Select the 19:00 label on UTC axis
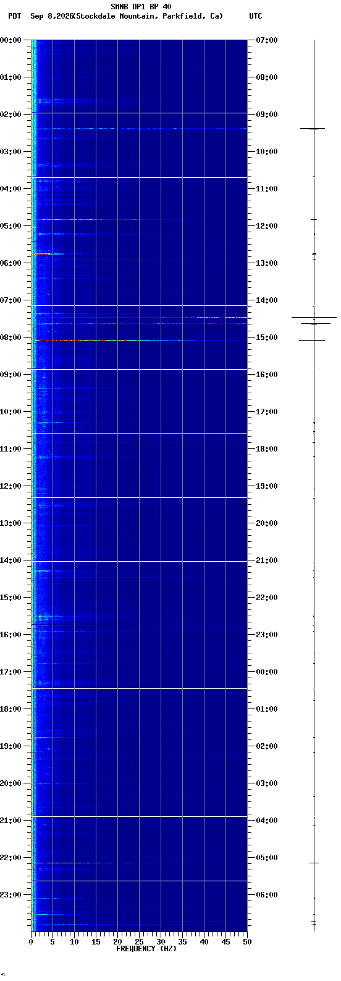341x981 pixels. (x=267, y=486)
